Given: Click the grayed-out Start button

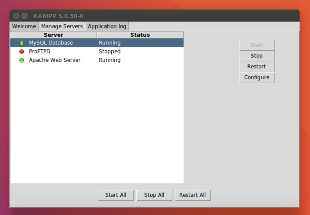Looking at the screenshot, I should pyautogui.click(x=257, y=45).
